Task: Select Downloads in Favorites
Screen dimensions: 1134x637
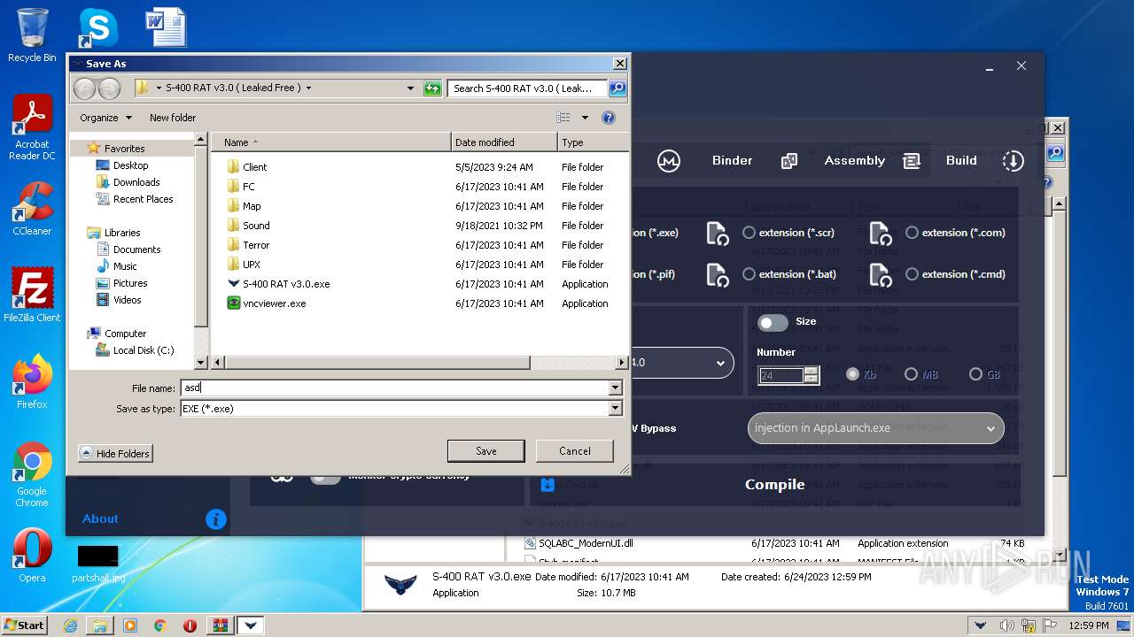Action: [136, 182]
